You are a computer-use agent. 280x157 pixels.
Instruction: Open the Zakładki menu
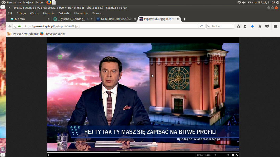(64, 13)
